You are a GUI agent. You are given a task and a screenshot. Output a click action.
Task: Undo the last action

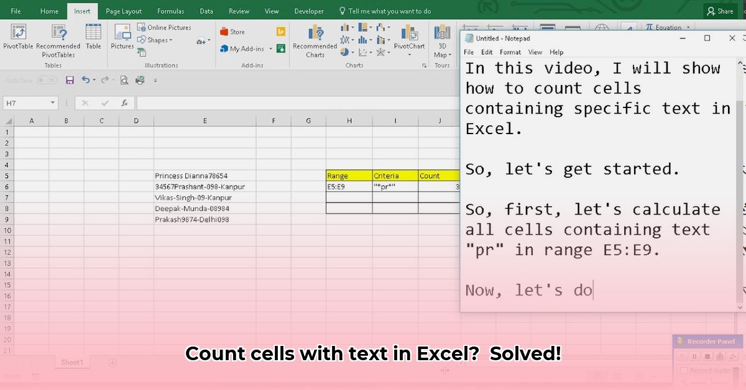[x=85, y=80]
